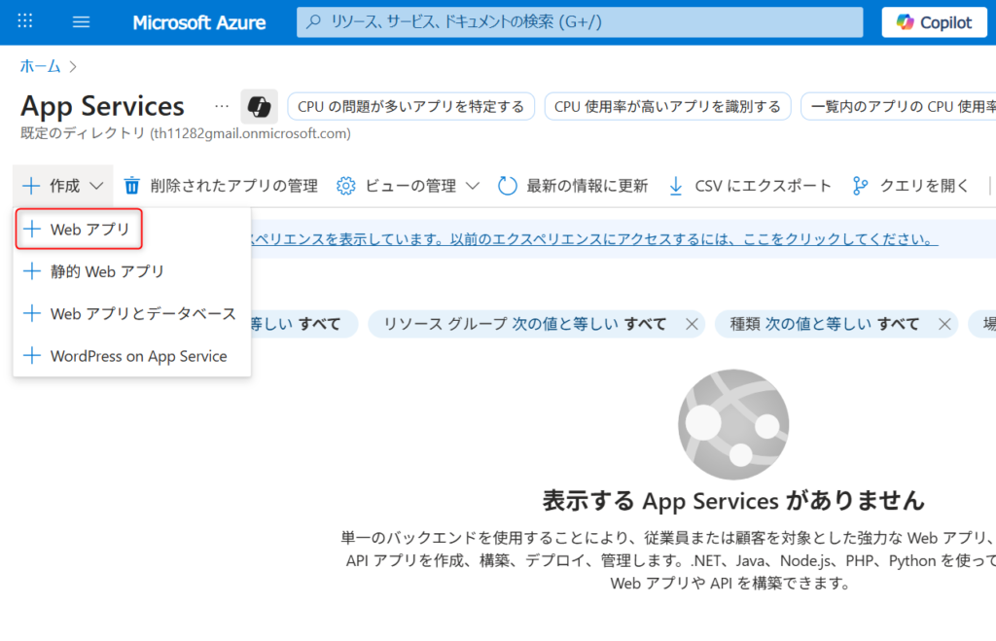Click the heading 表示する App Services がありません
The image size is (996, 641).
pyautogui.click(x=733, y=501)
